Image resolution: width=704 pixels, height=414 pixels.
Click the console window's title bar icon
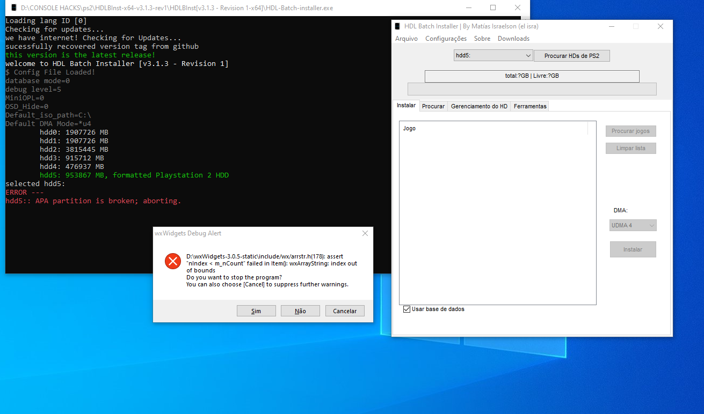[13, 8]
